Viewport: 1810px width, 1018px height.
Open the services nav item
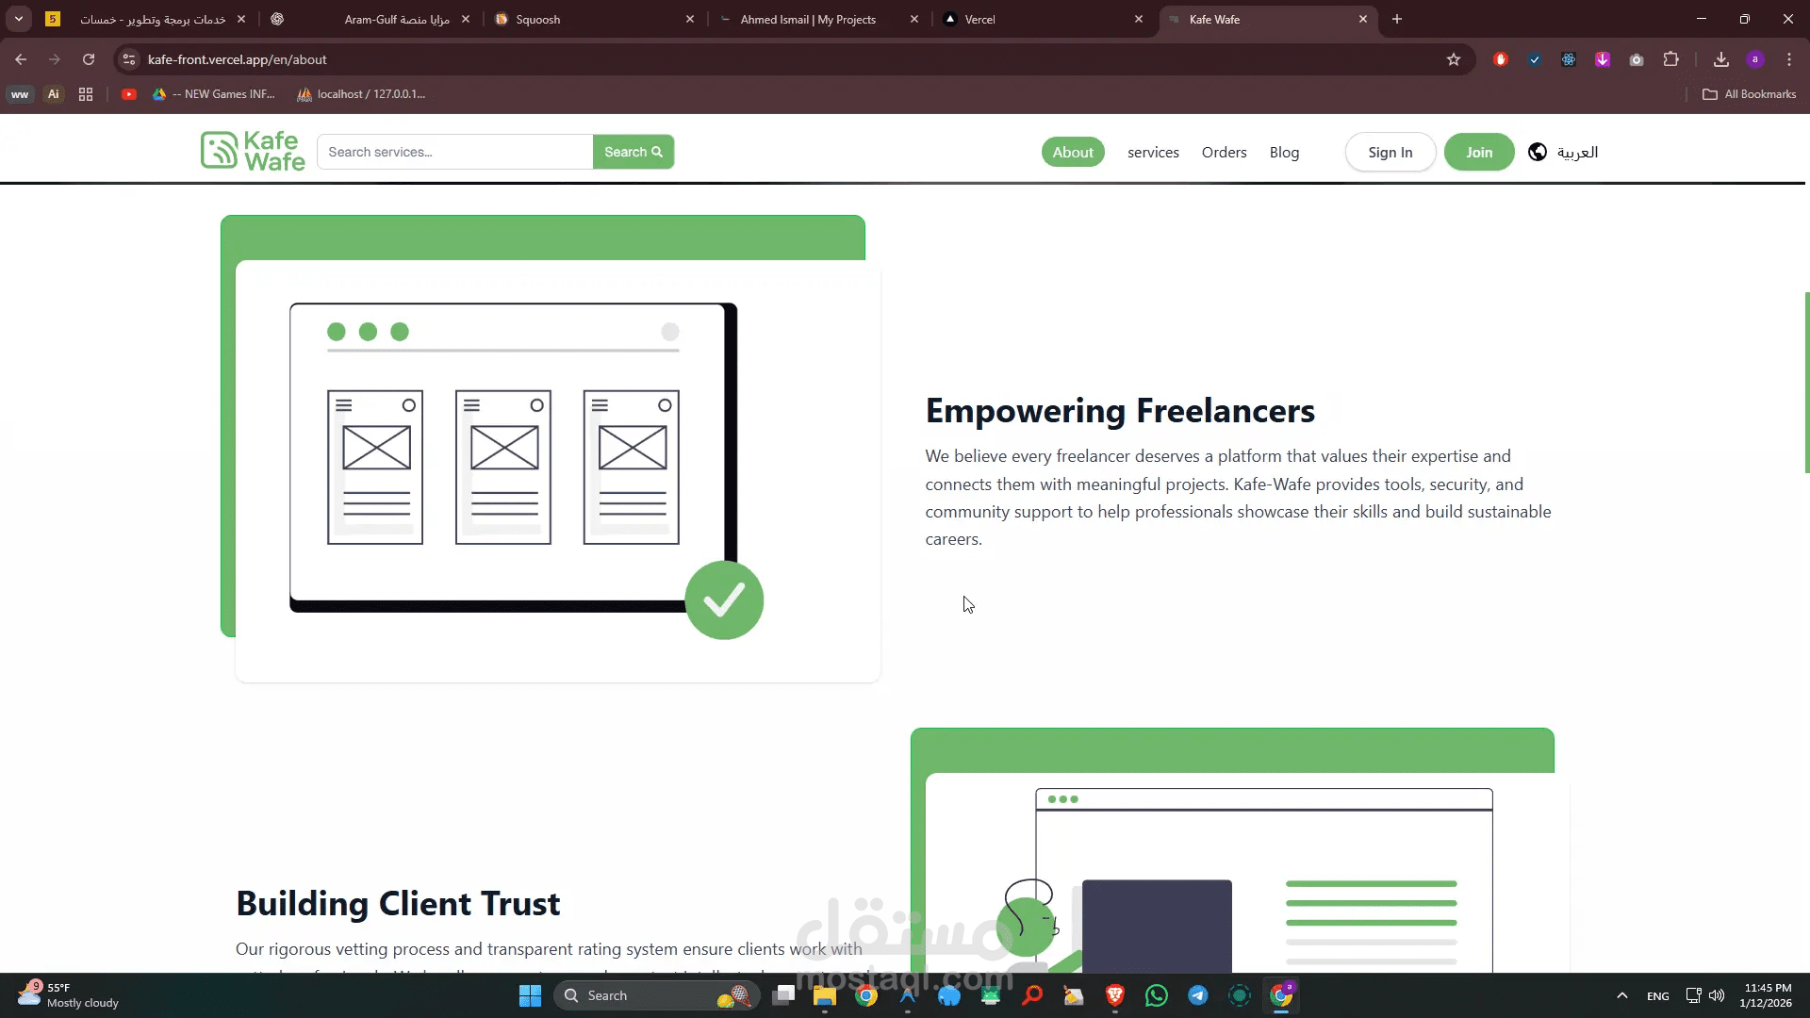(1152, 152)
